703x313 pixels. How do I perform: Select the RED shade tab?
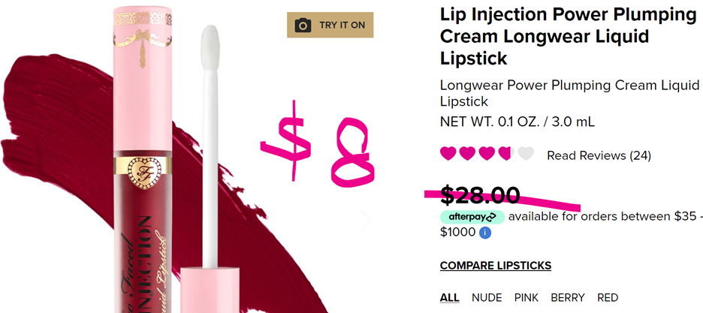point(608,298)
